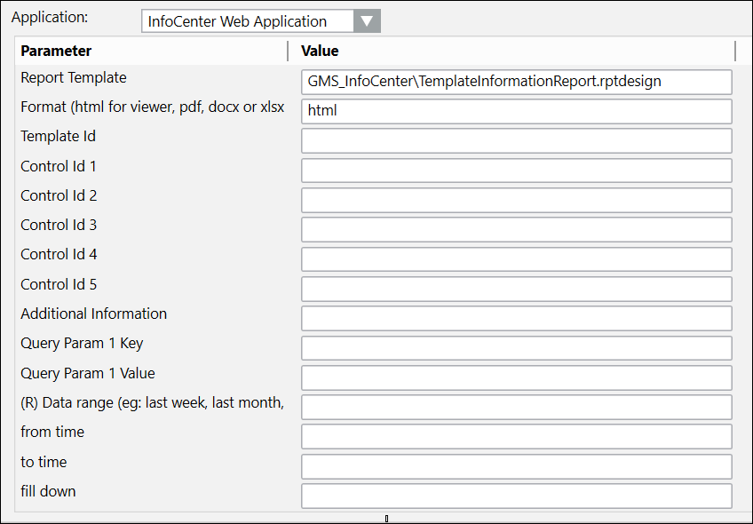
Task: Focus the Control Id 2 field
Action: coord(516,200)
